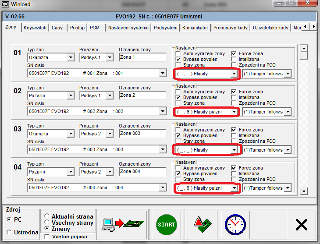
Task: Click zone list scroll up arrow
Action: (x=303, y=48)
